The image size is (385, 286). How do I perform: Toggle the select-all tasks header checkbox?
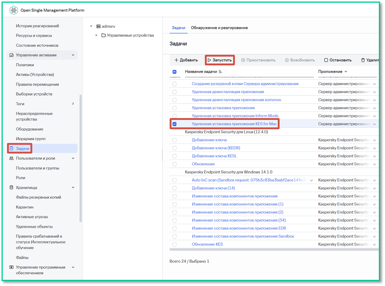[175, 72]
